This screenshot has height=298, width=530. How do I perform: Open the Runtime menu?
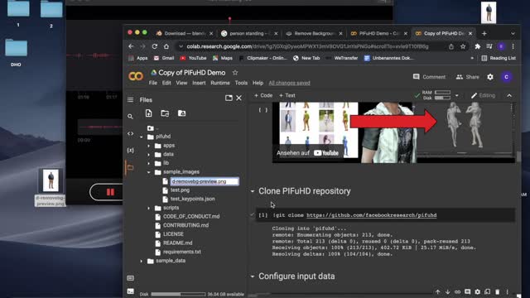(220, 83)
